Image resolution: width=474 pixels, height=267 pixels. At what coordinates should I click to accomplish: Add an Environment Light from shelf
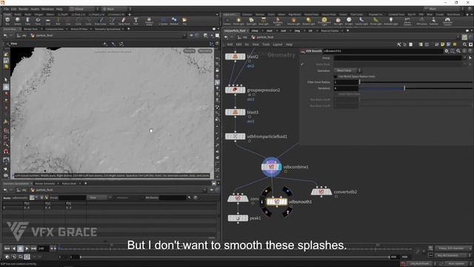[324, 22]
